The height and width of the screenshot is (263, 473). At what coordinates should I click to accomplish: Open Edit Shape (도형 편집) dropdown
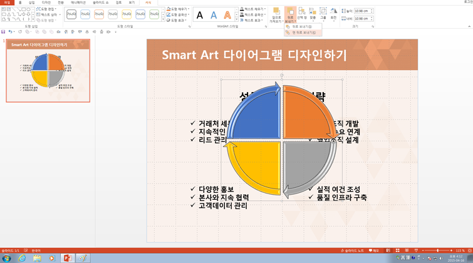click(46, 9)
